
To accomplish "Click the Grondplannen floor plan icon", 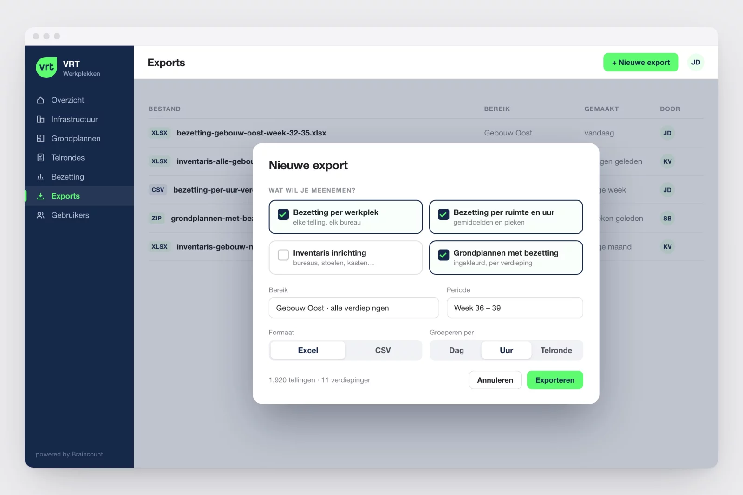I will tap(40, 138).
